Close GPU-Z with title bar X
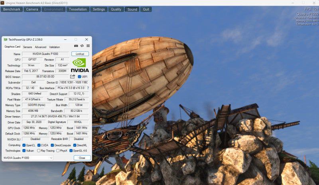Viewport: 319px width, 185px height. click(x=87, y=39)
